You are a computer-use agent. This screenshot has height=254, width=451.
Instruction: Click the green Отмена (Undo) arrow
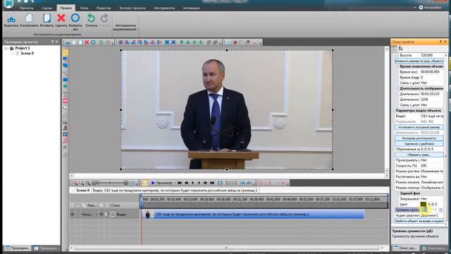[91, 18]
